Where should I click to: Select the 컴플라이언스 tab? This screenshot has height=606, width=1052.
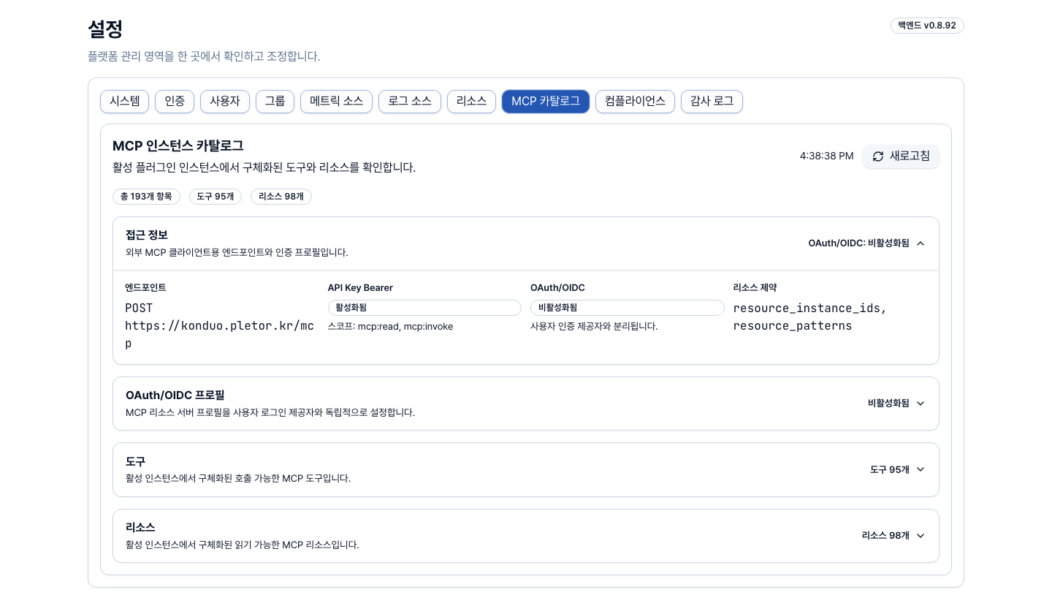tap(635, 102)
